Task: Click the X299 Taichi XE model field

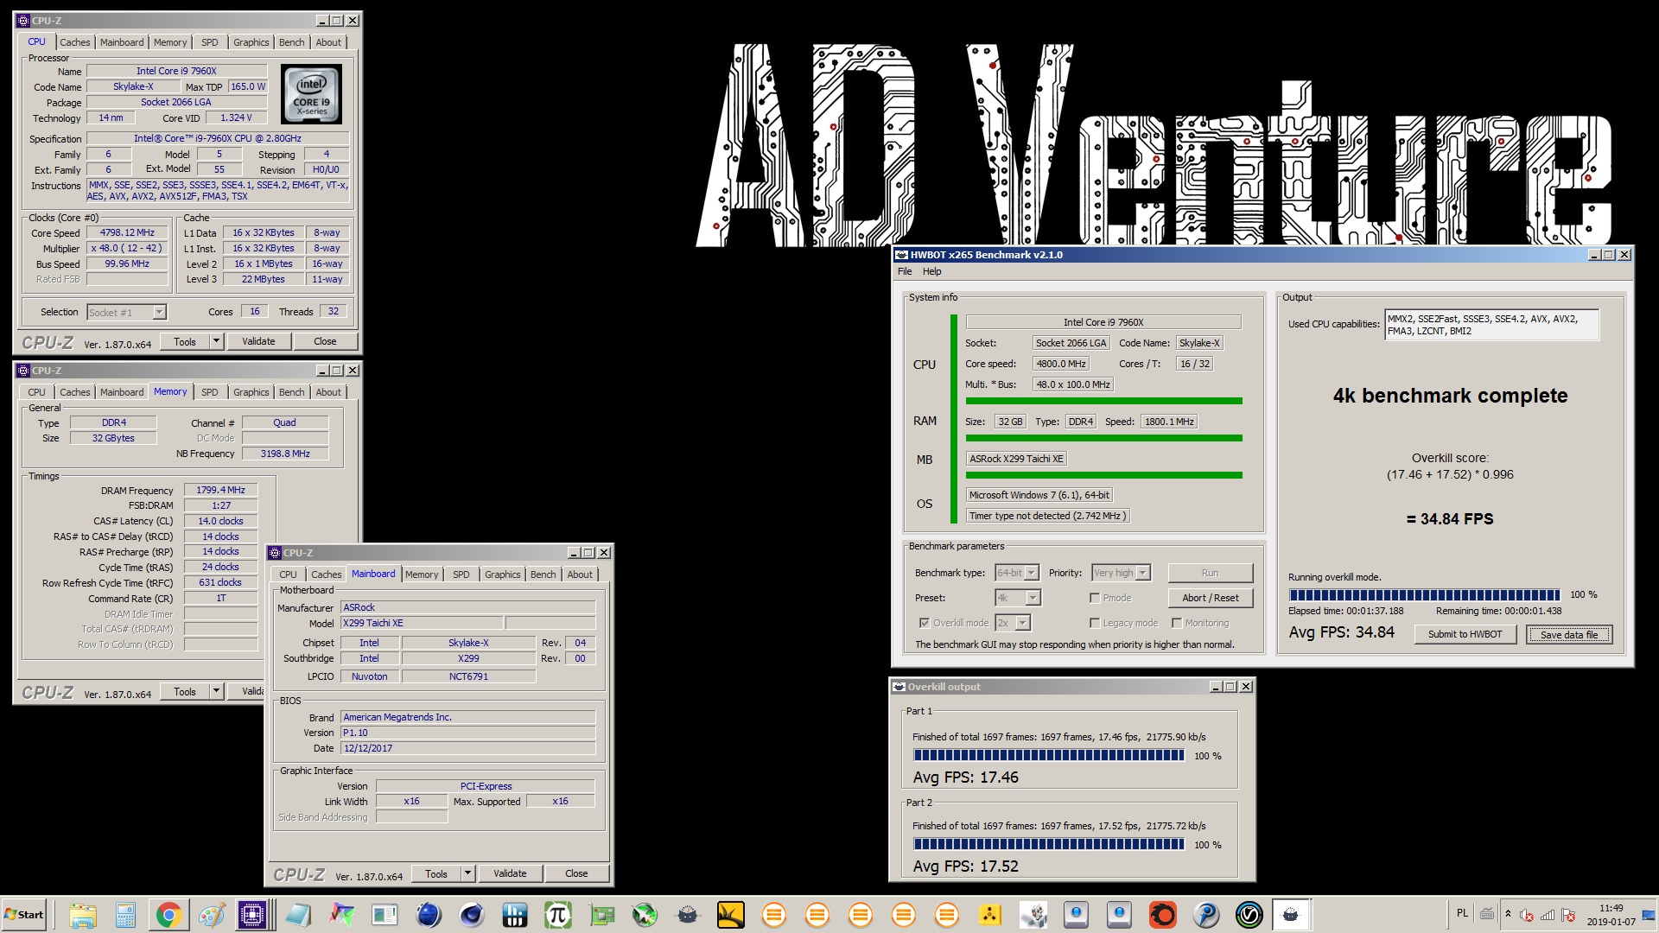Action: [x=422, y=624]
